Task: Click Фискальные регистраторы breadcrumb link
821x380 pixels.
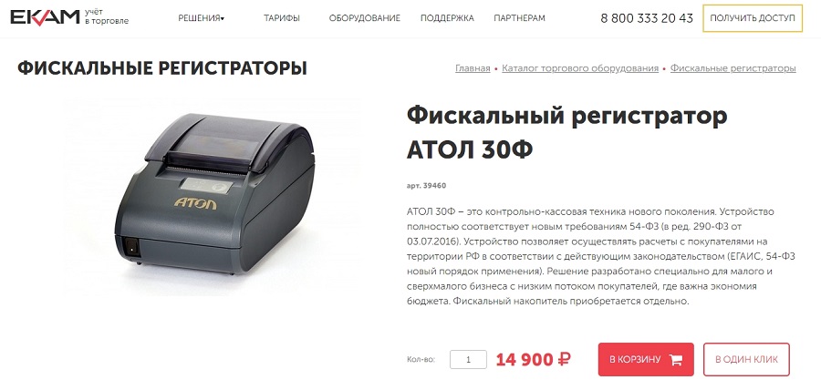Action: [733, 68]
